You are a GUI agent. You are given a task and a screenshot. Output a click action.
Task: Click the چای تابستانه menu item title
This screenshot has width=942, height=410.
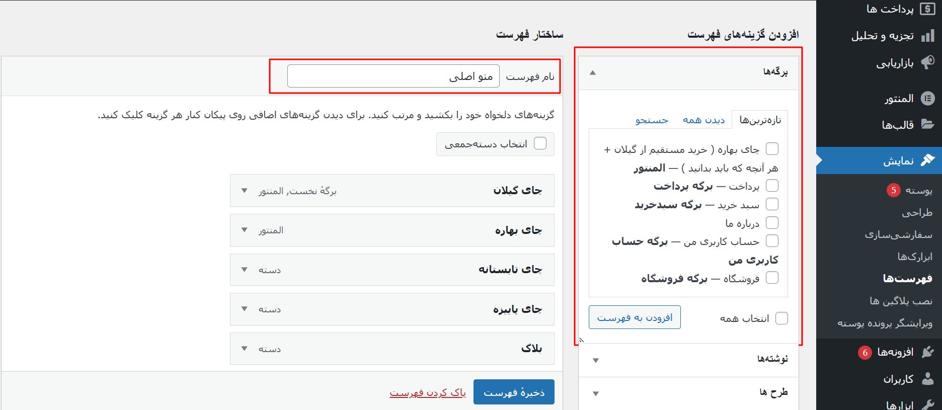(510, 270)
